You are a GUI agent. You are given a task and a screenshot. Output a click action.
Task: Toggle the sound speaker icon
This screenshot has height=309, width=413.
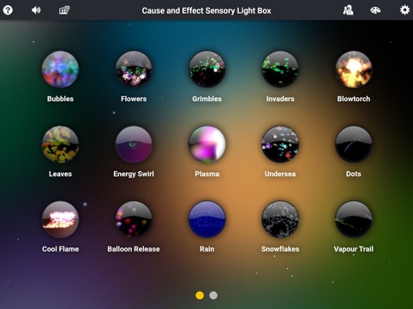pos(36,10)
